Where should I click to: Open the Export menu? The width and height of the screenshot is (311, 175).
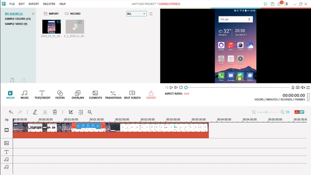tap(34, 4)
